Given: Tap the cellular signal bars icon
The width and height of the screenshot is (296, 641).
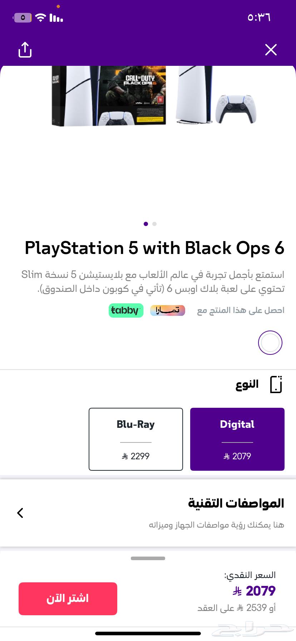Looking at the screenshot, I should 55,17.
